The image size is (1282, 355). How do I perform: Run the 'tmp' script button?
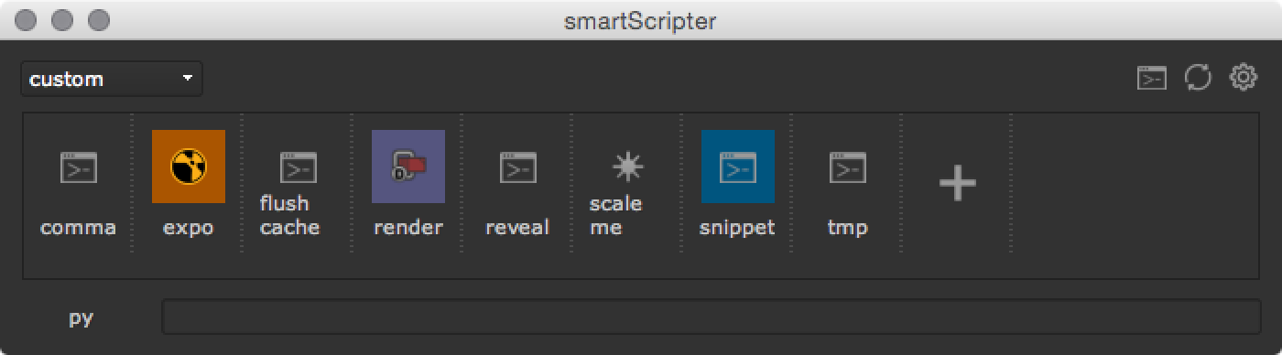848,193
